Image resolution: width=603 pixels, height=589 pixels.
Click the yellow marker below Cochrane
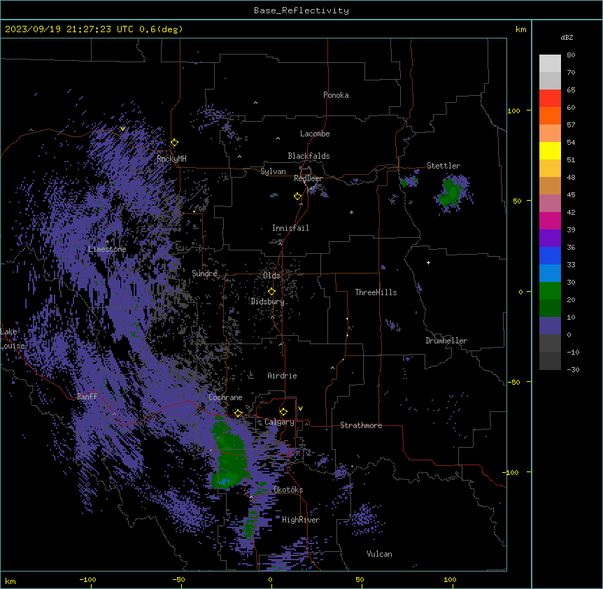point(238,413)
